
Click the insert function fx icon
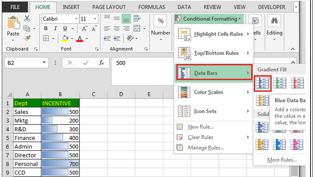101,63
